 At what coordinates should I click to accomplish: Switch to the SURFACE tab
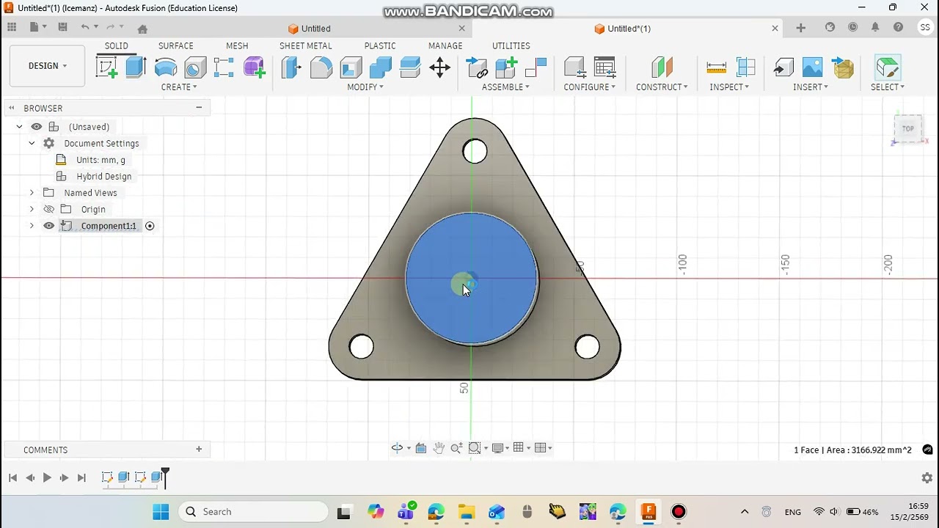click(x=176, y=45)
